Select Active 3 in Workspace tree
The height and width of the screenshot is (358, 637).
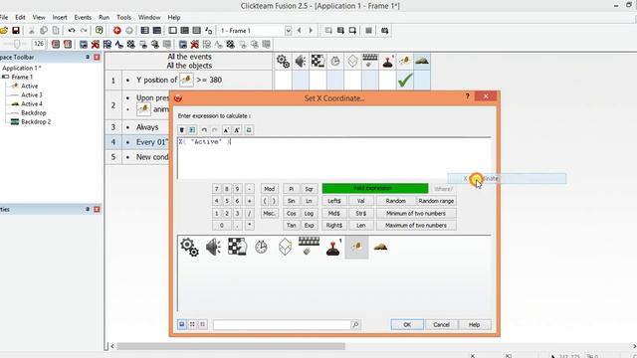32,94
